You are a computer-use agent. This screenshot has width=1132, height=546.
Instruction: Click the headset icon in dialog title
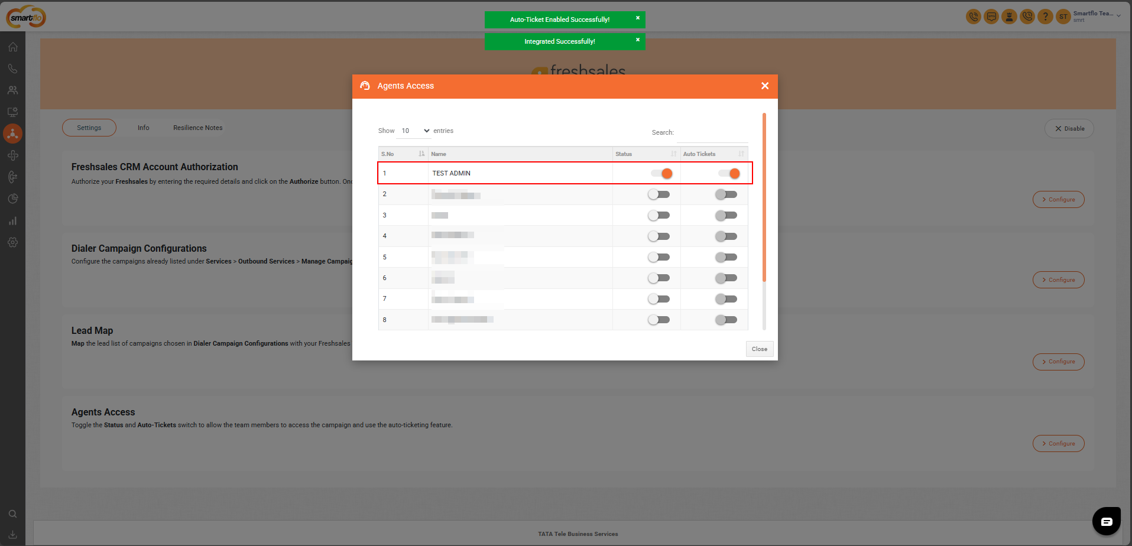click(365, 86)
